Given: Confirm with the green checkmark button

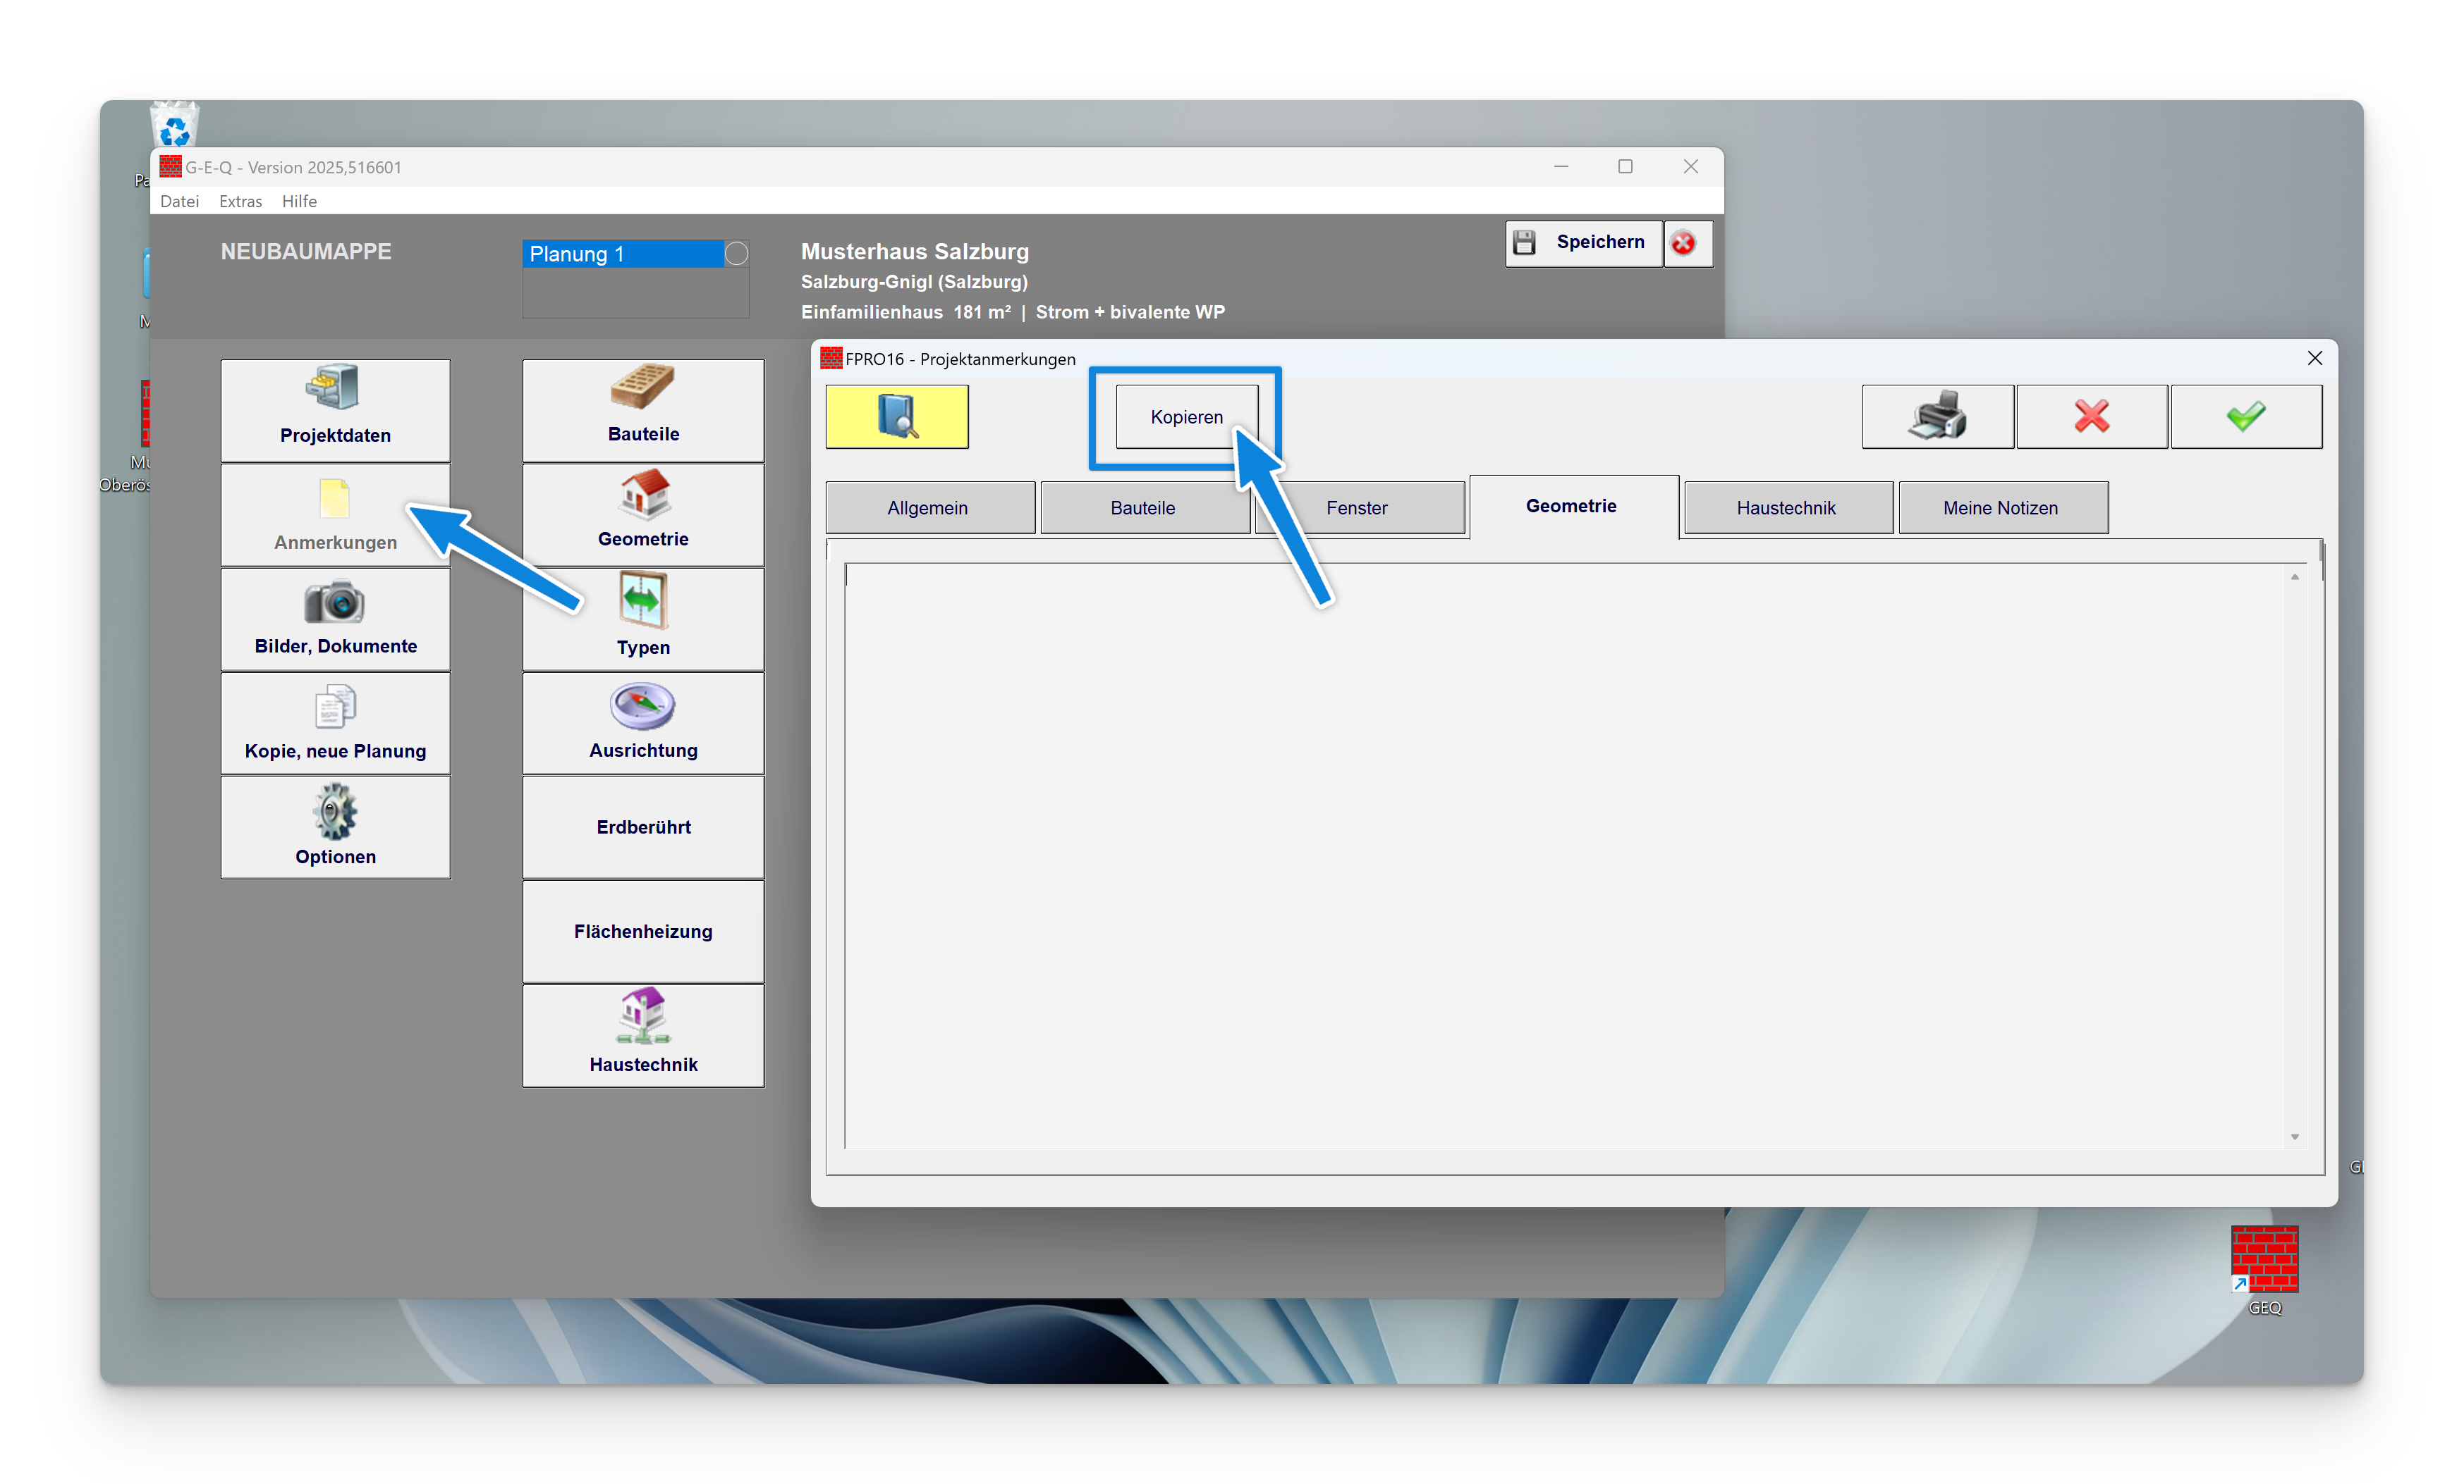Looking at the screenshot, I should tap(2245, 416).
